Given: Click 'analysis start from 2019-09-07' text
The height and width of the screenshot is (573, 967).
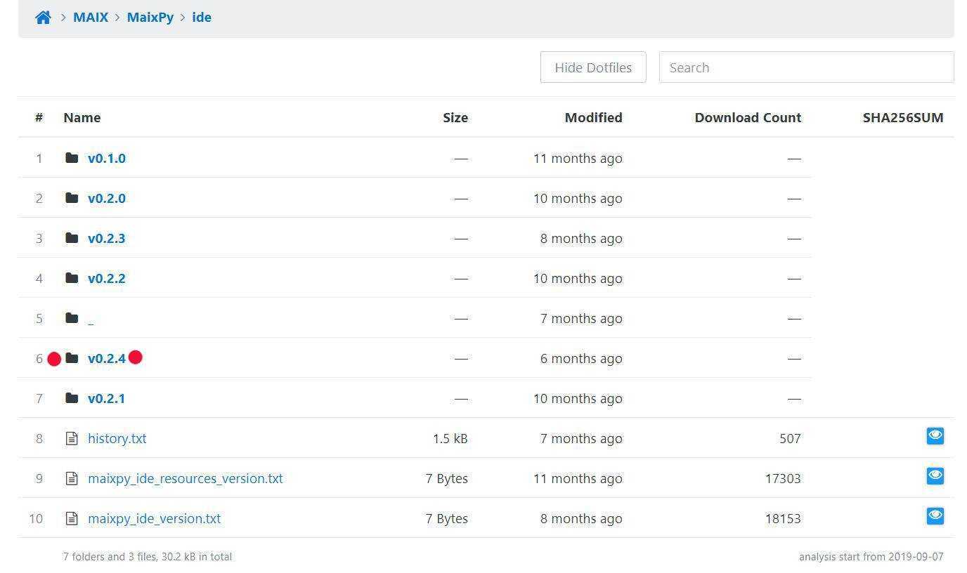Looking at the screenshot, I should [871, 557].
